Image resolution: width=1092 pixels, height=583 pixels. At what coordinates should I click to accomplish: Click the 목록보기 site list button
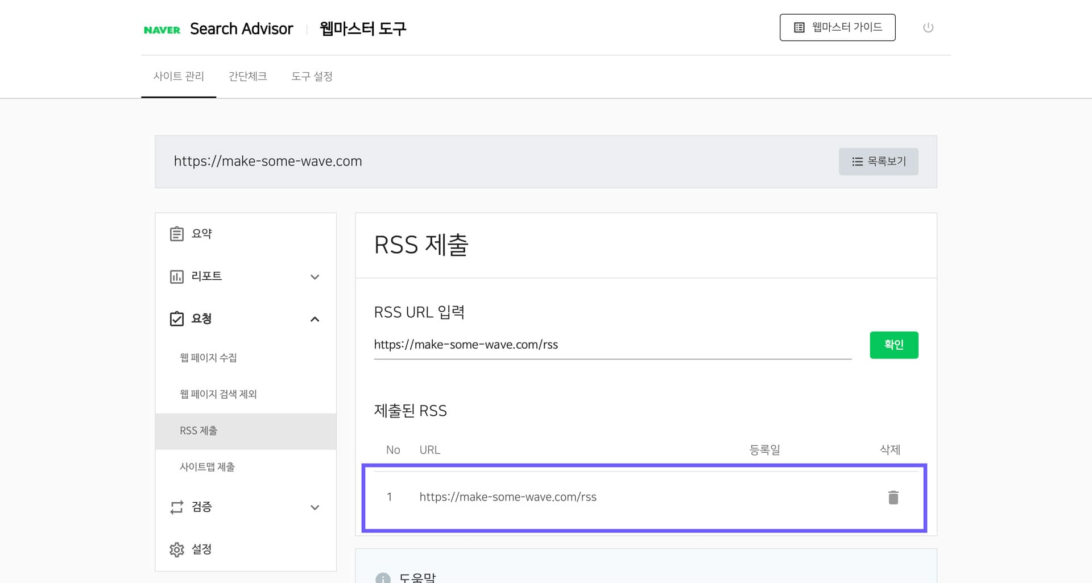point(878,161)
